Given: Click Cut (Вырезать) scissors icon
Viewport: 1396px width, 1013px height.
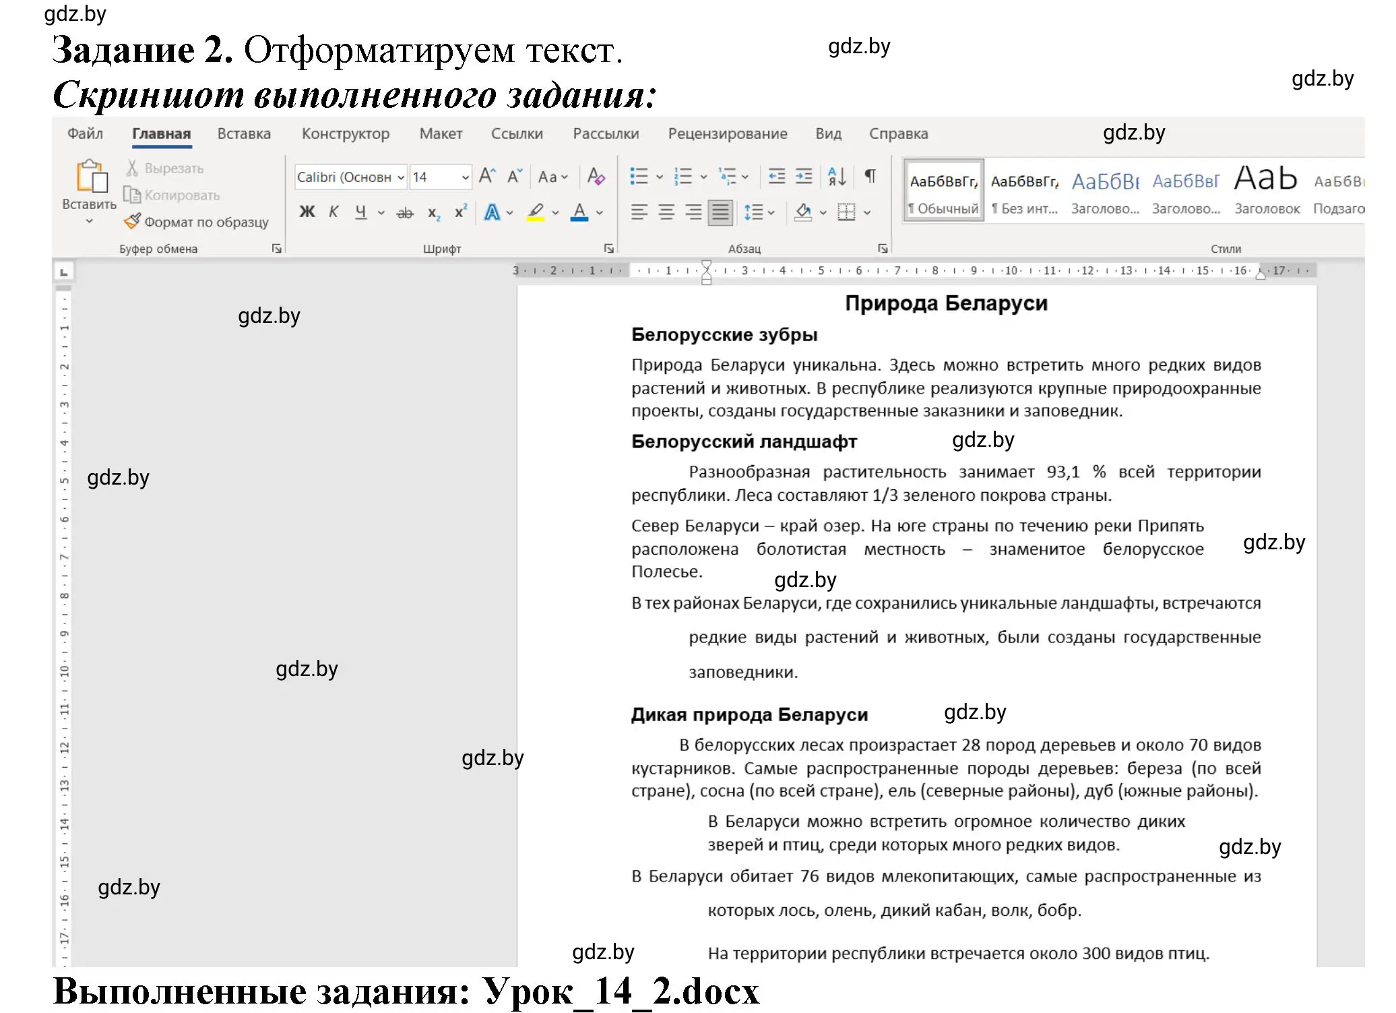Looking at the screenshot, I should 133,168.
